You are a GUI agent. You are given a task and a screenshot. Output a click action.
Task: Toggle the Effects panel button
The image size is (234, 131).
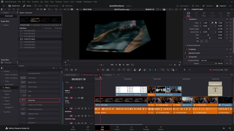[27, 6]
